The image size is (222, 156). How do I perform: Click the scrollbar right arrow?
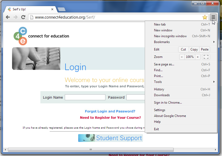[x=215, y=150]
